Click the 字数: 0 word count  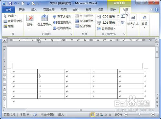[x=24, y=115]
